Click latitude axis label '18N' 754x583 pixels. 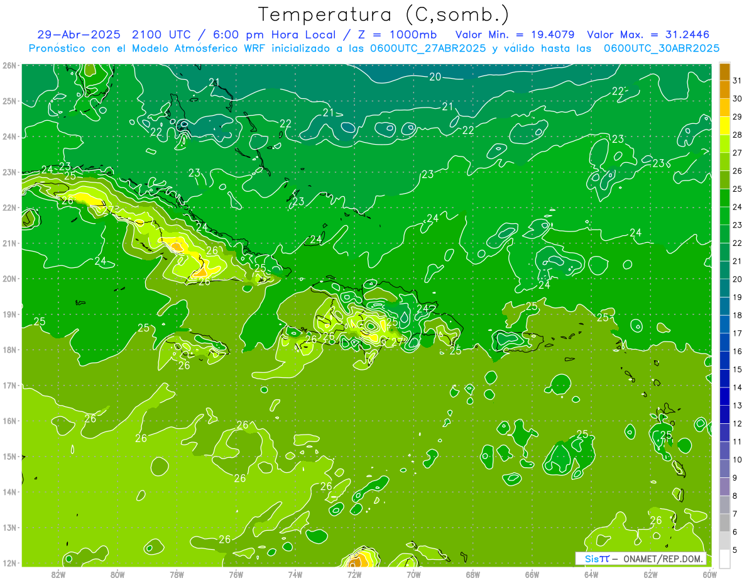(x=9, y=350)
